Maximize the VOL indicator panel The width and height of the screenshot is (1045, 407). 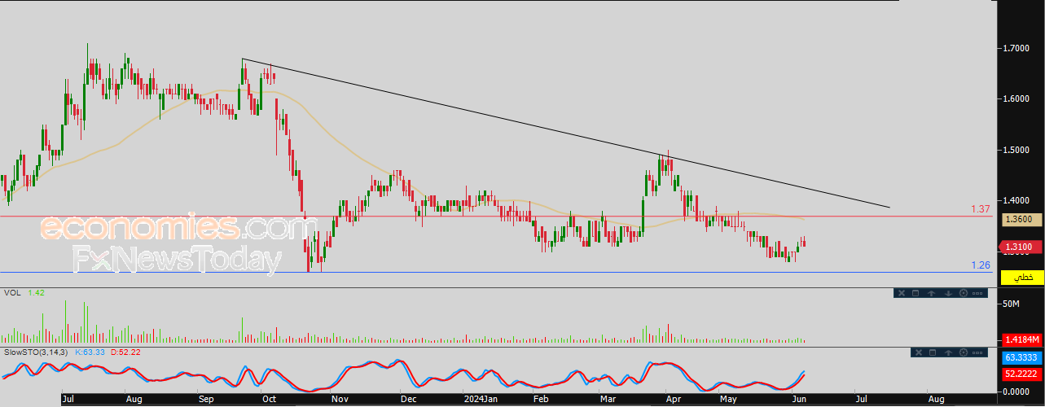(x=915, y=293)
